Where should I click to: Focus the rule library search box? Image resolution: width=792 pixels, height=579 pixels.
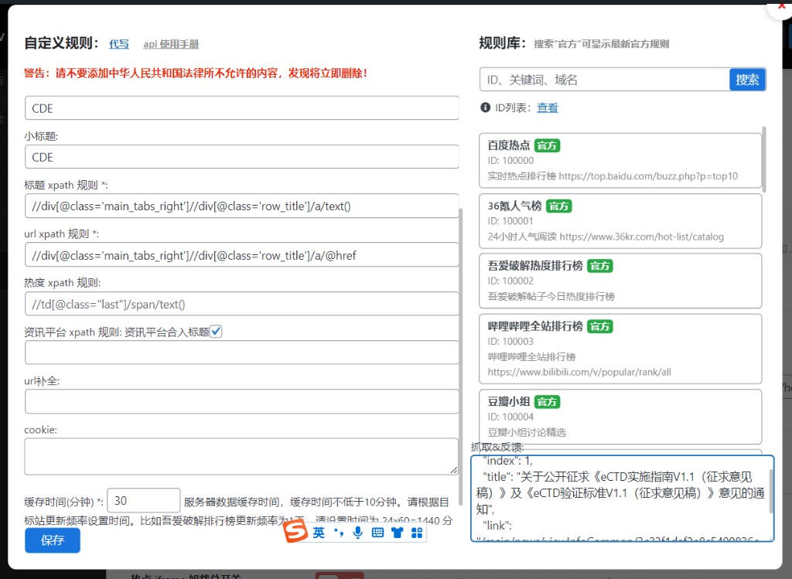[x=605, y=80]
